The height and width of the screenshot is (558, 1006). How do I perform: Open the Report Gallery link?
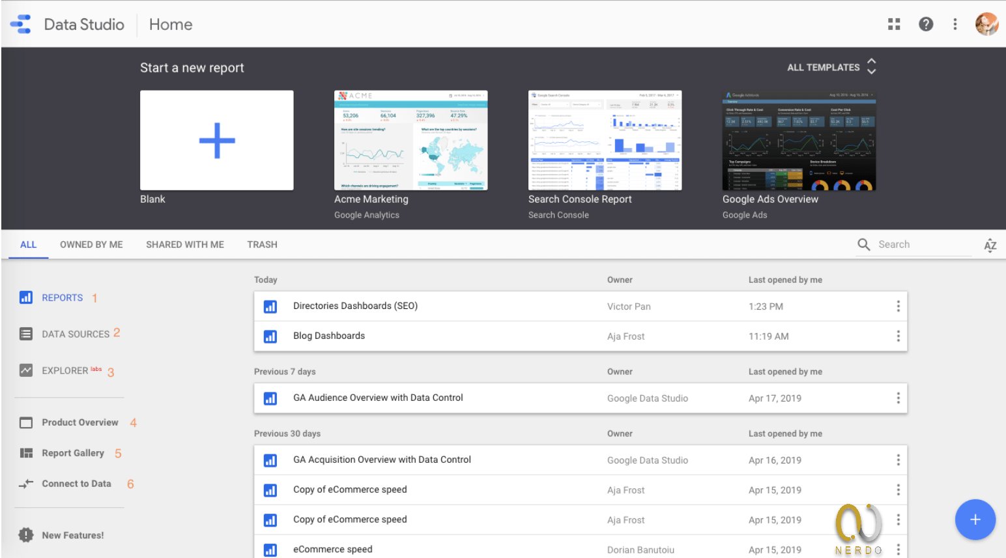click(x=73, y=453)
